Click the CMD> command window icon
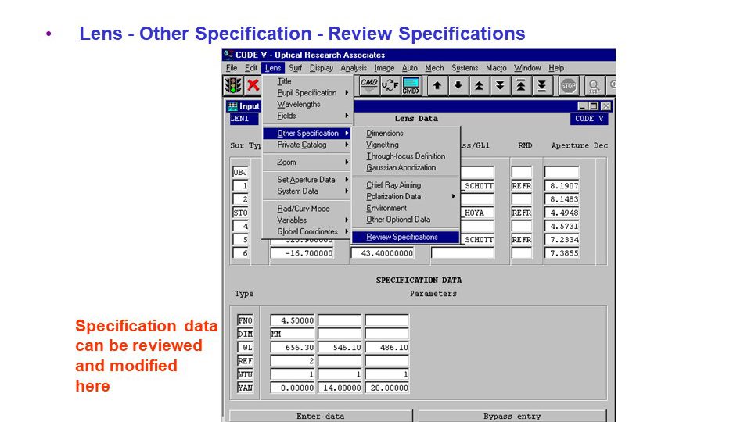 click(x=411, y=86)
